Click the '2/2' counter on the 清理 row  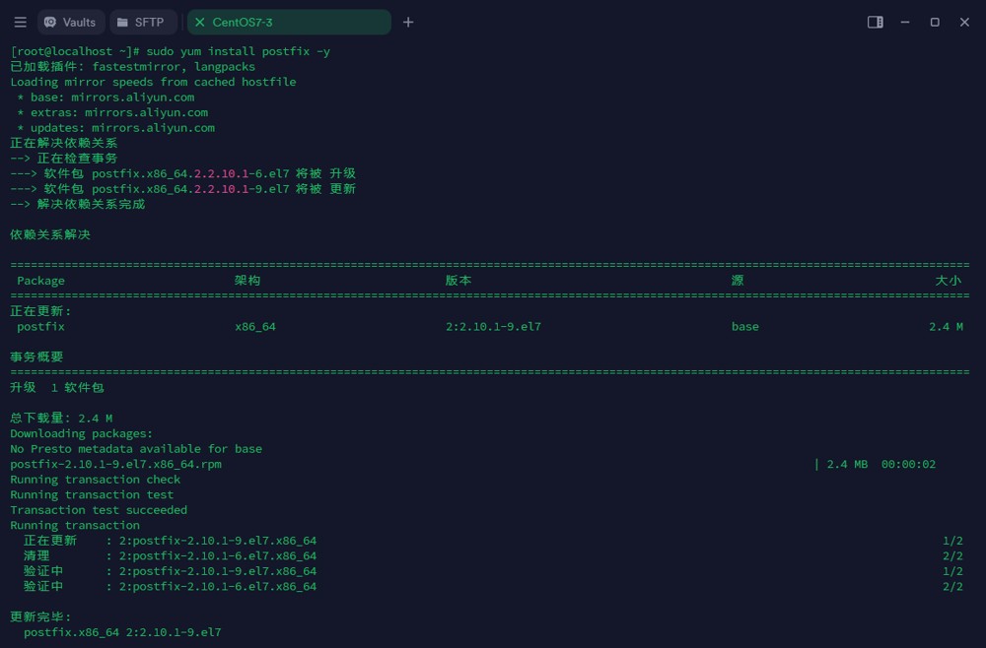point(952,555)
